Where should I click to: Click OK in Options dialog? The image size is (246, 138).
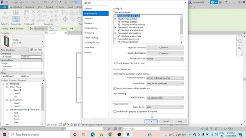tap(151, 122)
